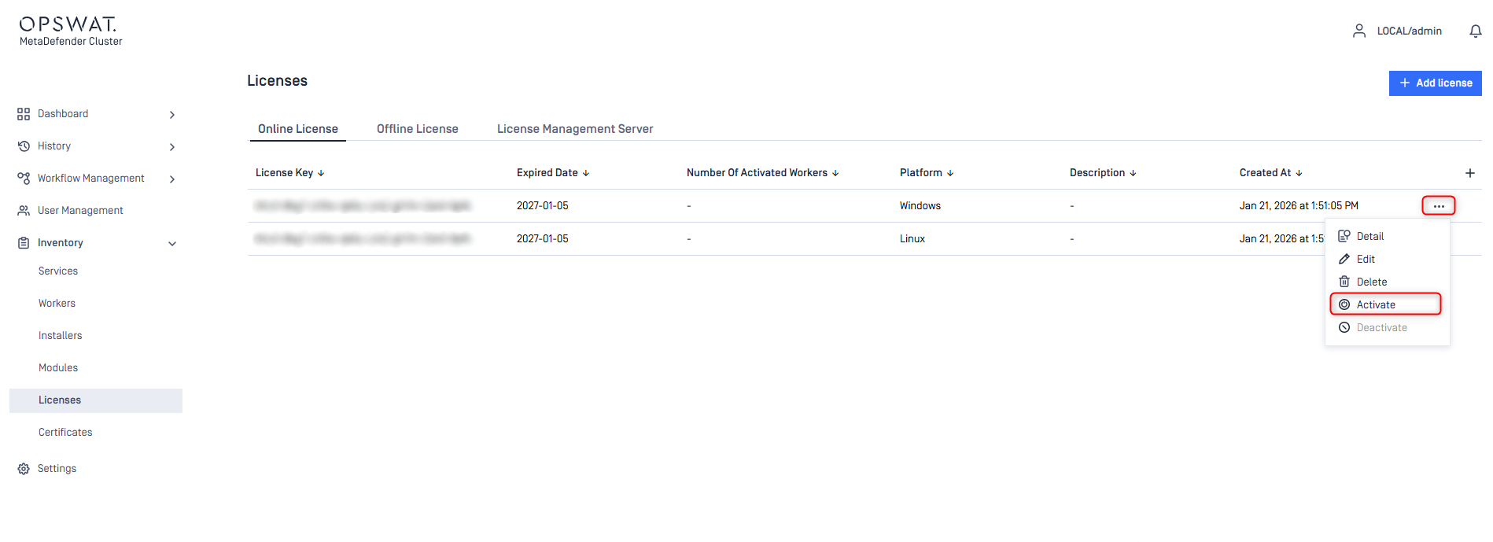This screenshot has width=1493, height=542.
Task: Click the Settings gear icon
Action: 24,469
